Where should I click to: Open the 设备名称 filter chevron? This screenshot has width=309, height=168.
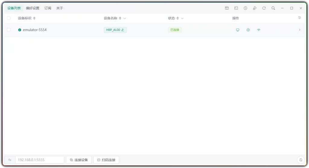(125, 18)
